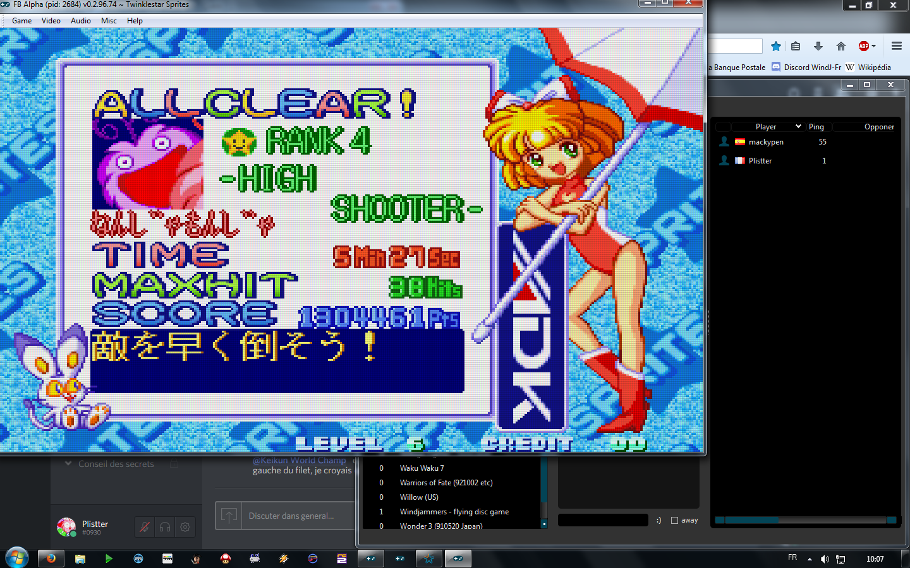
Task: Open the Audio menu in FB Alpha
Action: [81, 20]
